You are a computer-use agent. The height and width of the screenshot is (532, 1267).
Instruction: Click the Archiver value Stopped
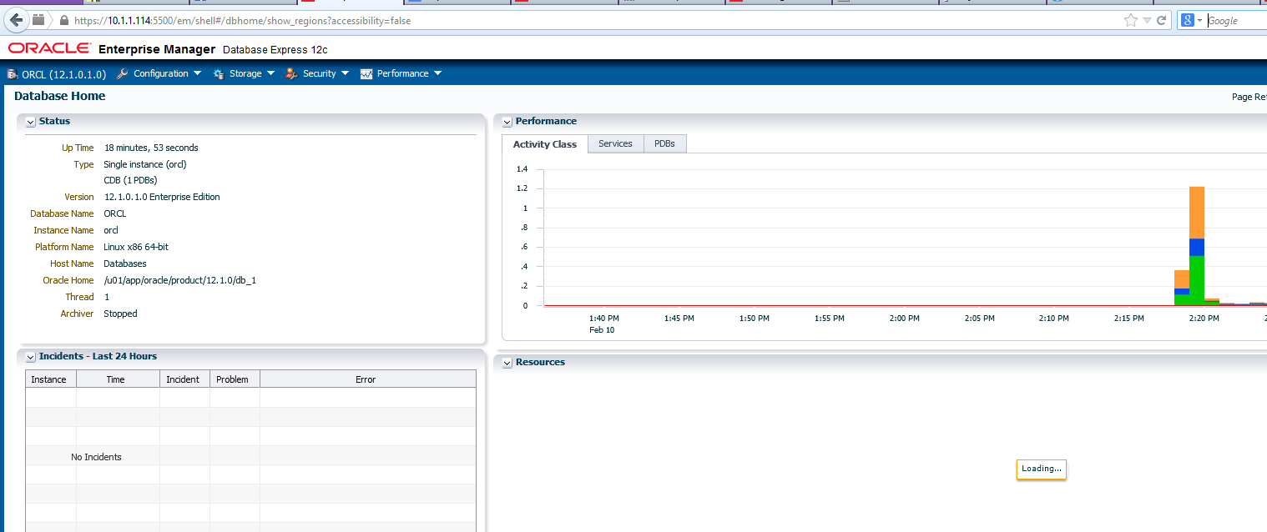click(x=120, y=314)
